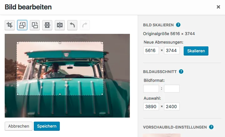Image resolution: width=225 pixels, height=137 pixels.
Task: Cancel editing with Abbrechen
Action: 19,126
